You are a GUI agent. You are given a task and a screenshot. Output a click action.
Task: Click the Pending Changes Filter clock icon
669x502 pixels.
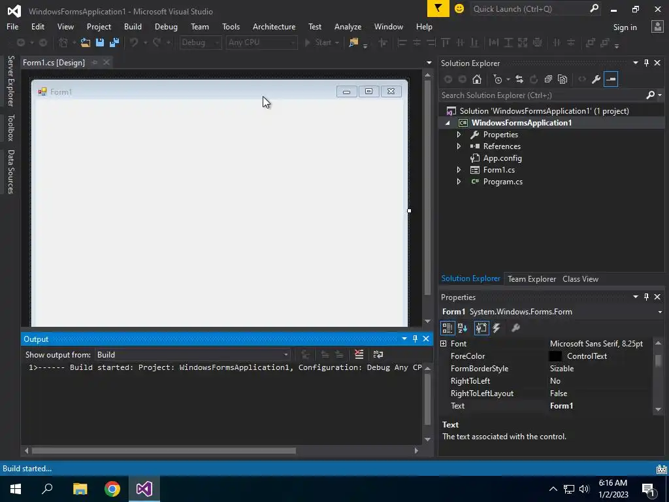tap(497, 79)
